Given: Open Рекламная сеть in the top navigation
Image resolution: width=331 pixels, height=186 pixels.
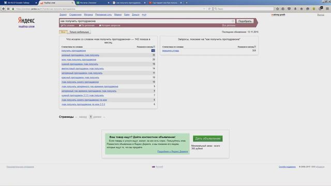Looking at the screenshot, I should pos(103,14).
